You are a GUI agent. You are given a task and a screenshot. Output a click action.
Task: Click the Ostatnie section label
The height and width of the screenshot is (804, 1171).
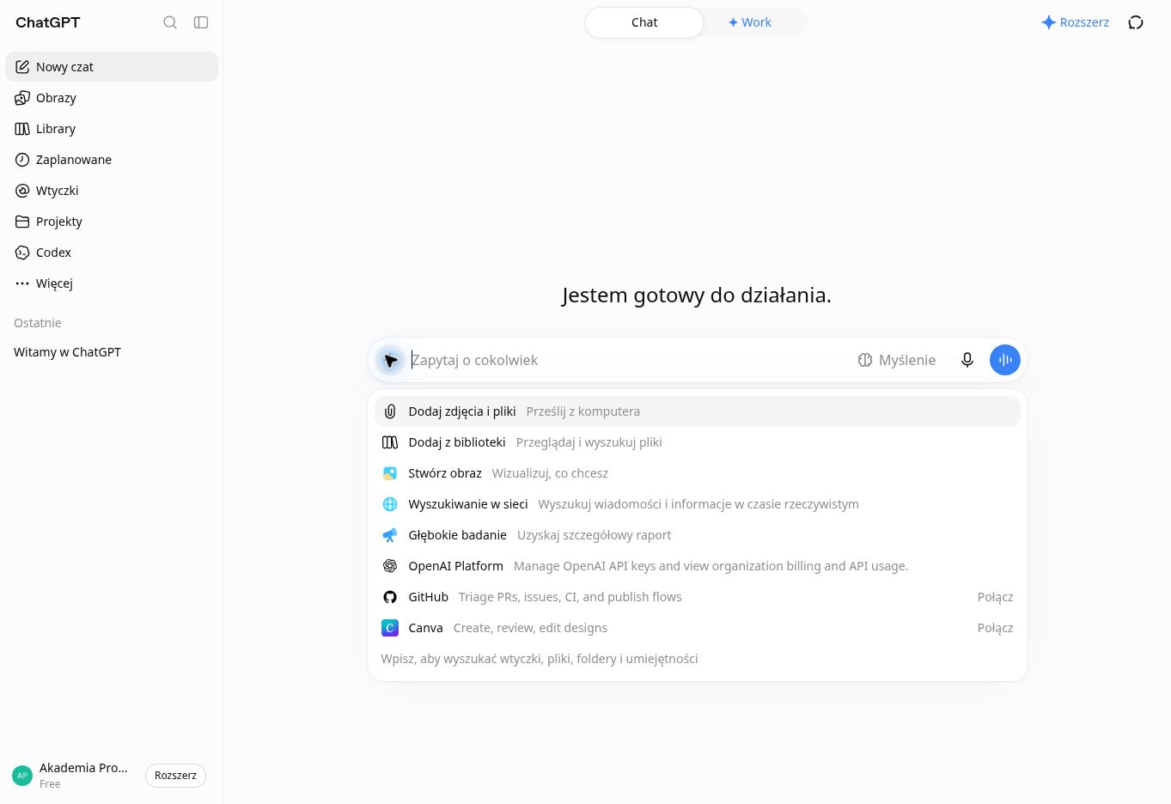[x=38, y=323]
